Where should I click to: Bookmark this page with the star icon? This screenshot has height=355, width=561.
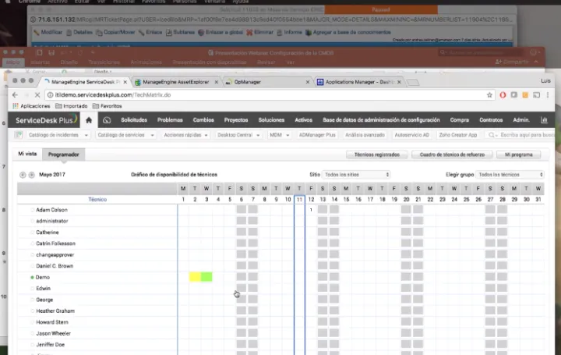pos(489,94)
